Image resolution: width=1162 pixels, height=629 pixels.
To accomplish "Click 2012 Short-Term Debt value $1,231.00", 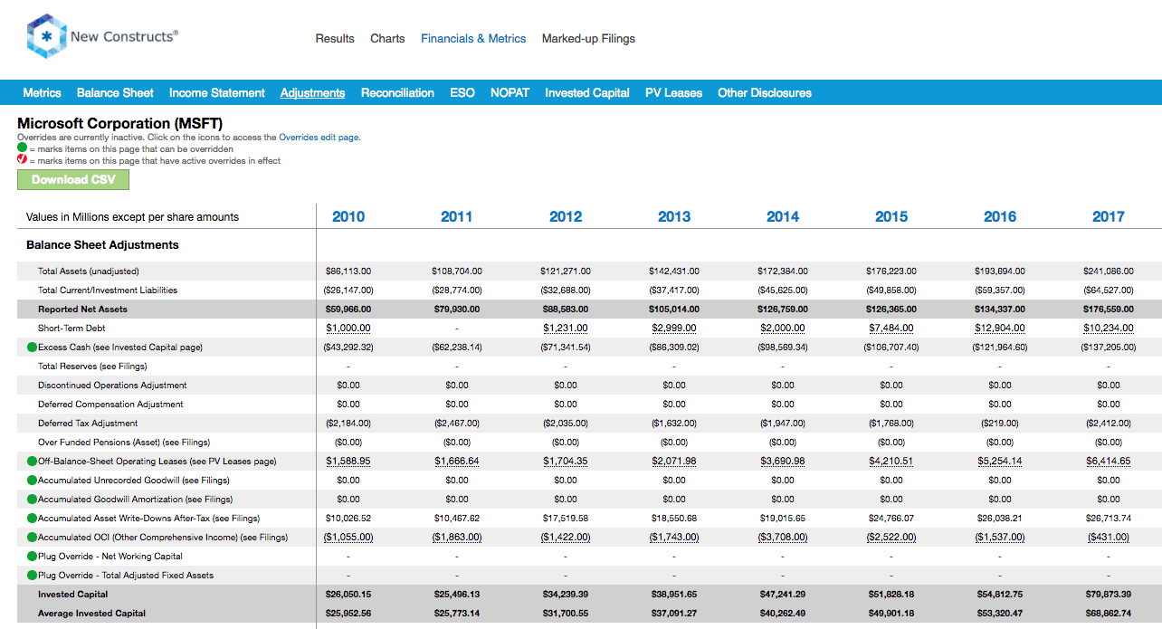I will [x=566, y=328].
